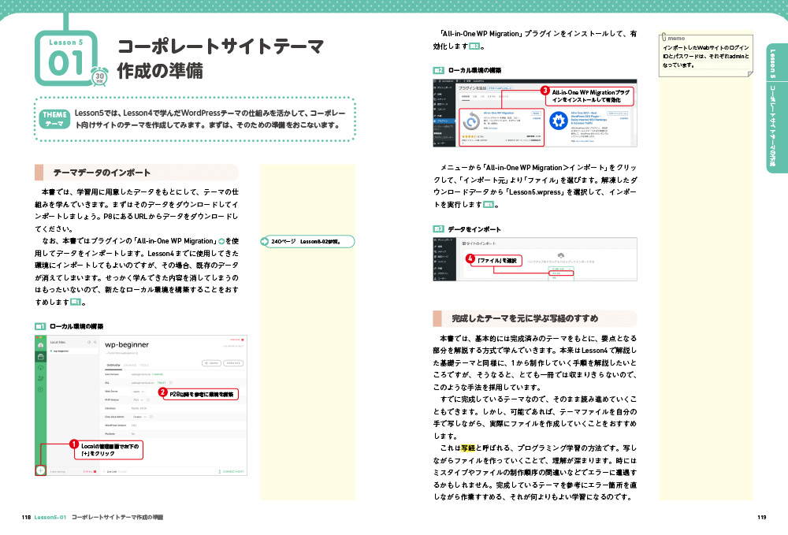Switch to the TOOLS tab in Local
The height and width of the screenshot is (535, 788).
click(144, 366)
